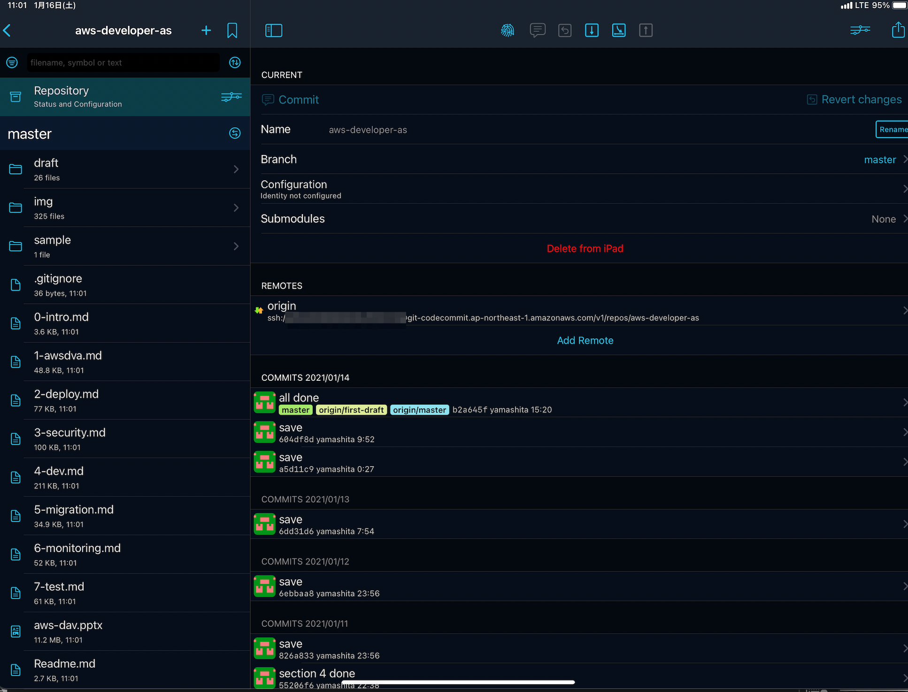
Task: Focus the filename, symbol or text search field
Action: (123, 62)
